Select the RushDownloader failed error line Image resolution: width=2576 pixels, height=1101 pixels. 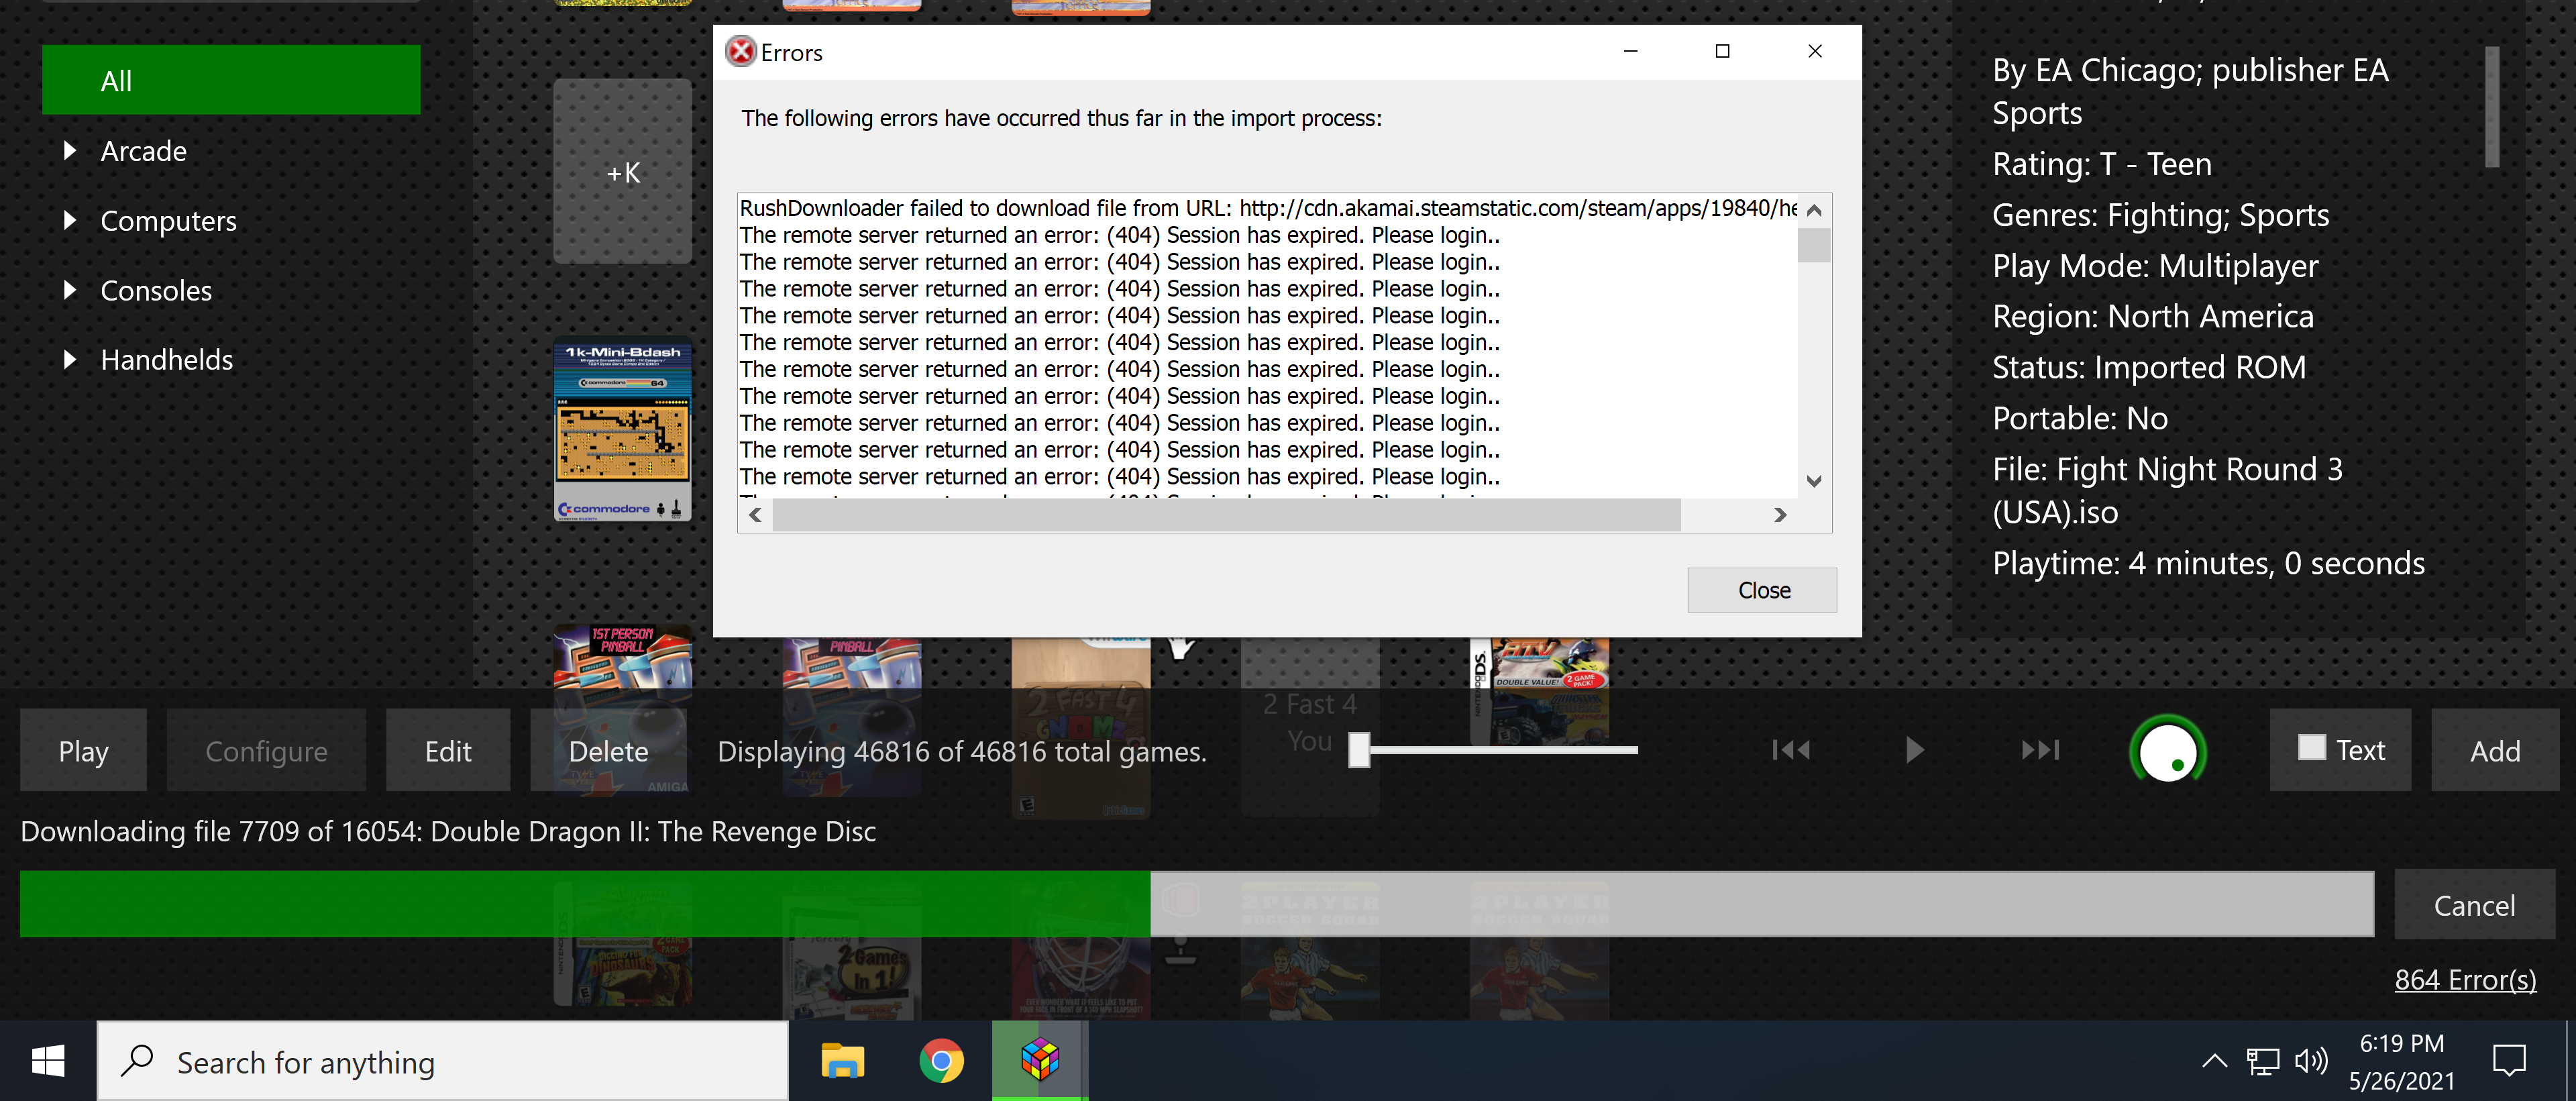1268,208
